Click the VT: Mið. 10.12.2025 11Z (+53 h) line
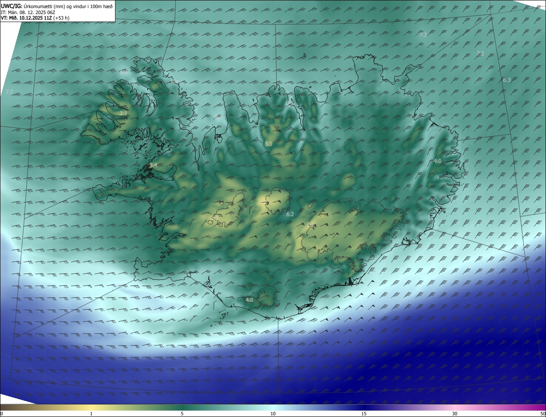546x417 pixels. tap(35, 18)
